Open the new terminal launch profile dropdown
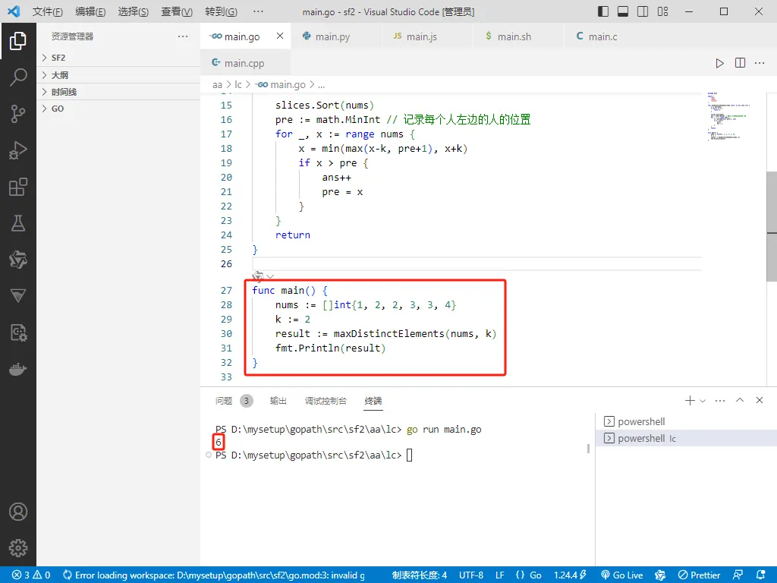777x583 pixels. click(x=703, y=401)
